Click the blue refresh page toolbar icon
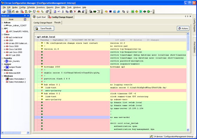Image resolution: width=197 pixels, height=139 pixels. [x=55, y=12]
